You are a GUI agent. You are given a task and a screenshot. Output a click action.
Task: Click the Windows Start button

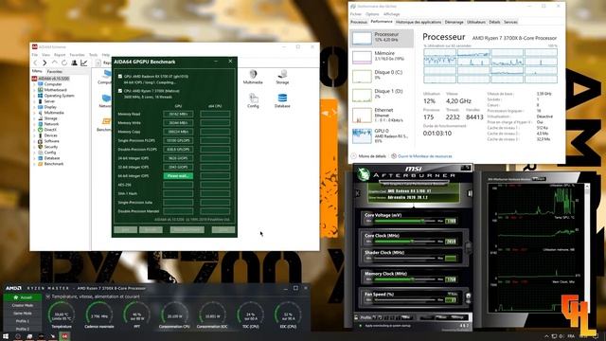pos(6,336)
